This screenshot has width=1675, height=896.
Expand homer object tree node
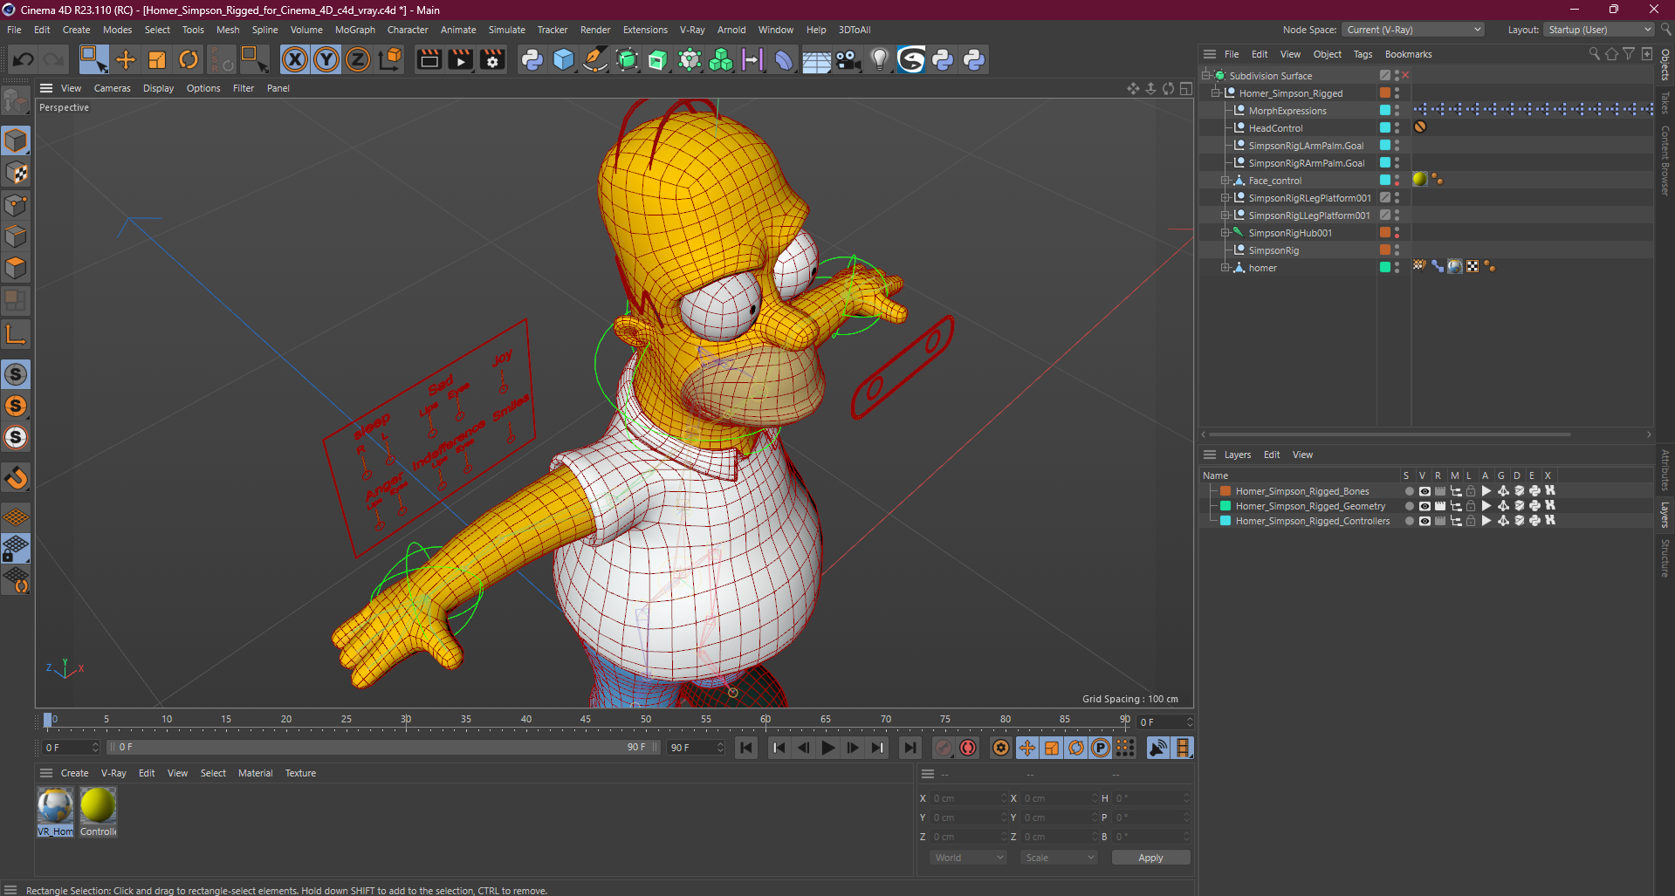point(1225,268)
